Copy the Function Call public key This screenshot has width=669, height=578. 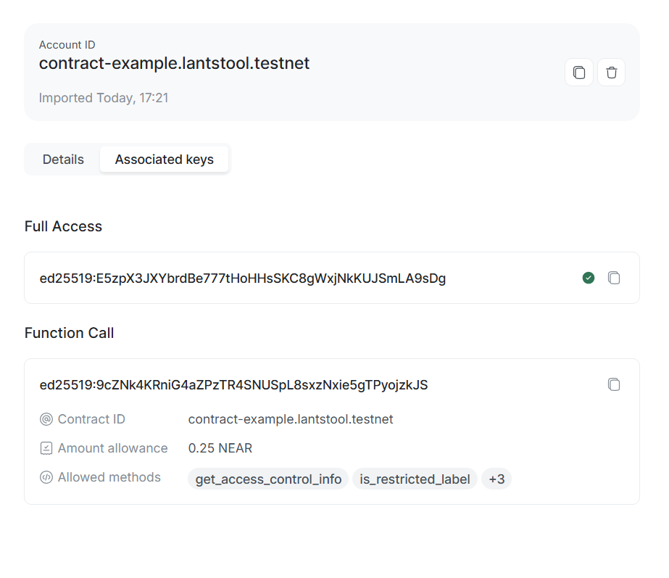pyautogui.click(x=614, y=384)
